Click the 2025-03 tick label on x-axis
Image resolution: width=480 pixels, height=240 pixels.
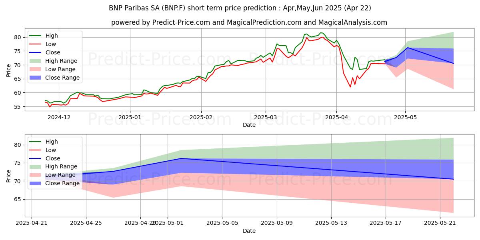[266, 118]
